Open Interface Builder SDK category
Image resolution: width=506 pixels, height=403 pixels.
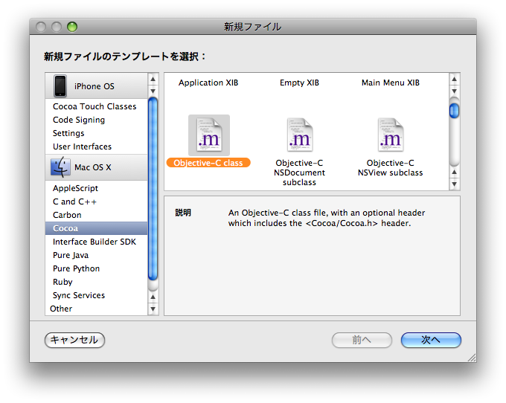97,242
